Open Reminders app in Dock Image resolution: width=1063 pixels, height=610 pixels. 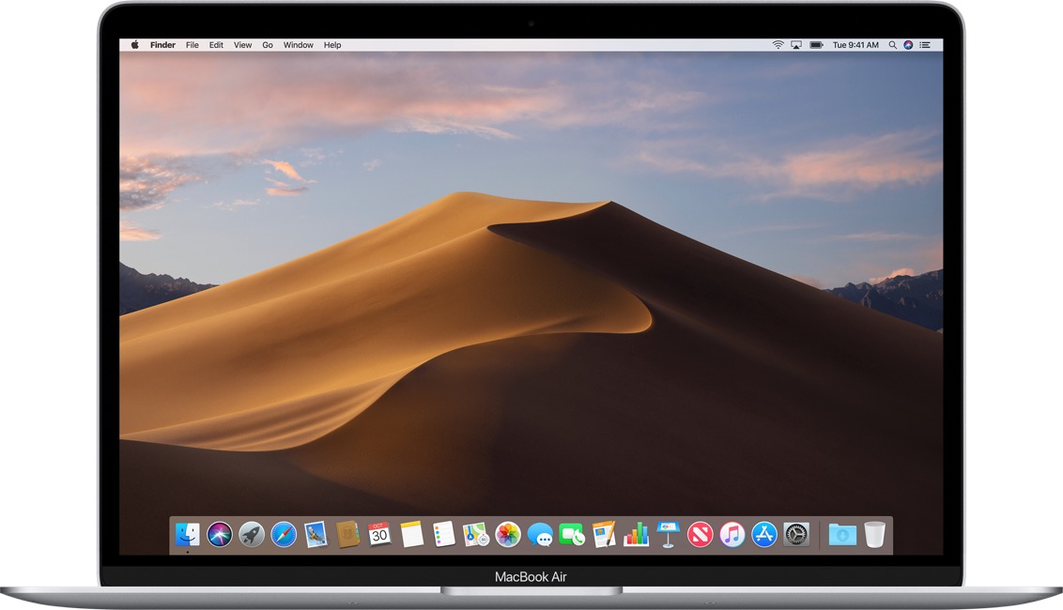pos(443,535)
